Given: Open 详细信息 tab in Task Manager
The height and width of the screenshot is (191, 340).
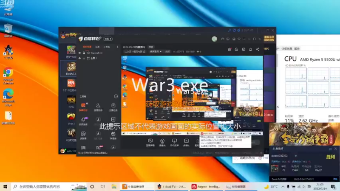Looking at the screenshot, I should click(x=286, y=49).
